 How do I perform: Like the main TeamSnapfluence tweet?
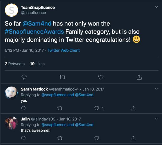101,77
